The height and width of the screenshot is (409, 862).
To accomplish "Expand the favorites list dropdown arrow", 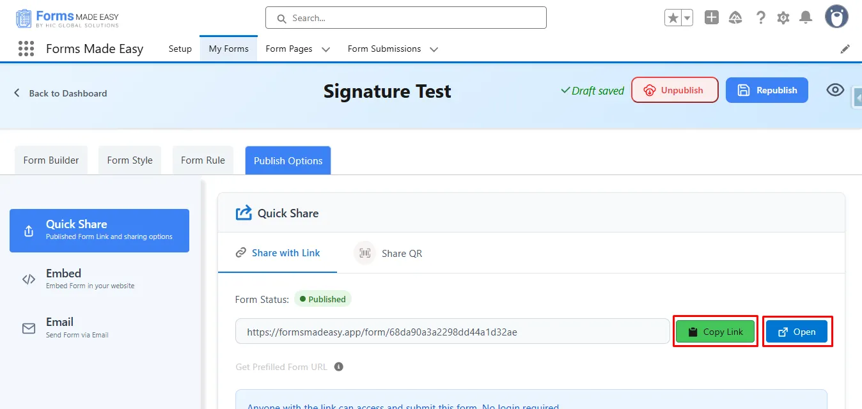I will coord(687,18).
